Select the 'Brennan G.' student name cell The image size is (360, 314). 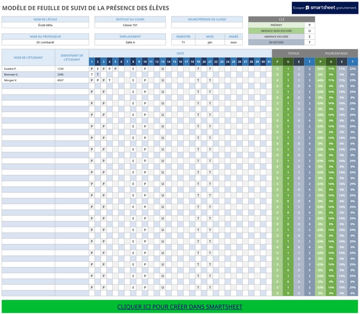(28, 74)
